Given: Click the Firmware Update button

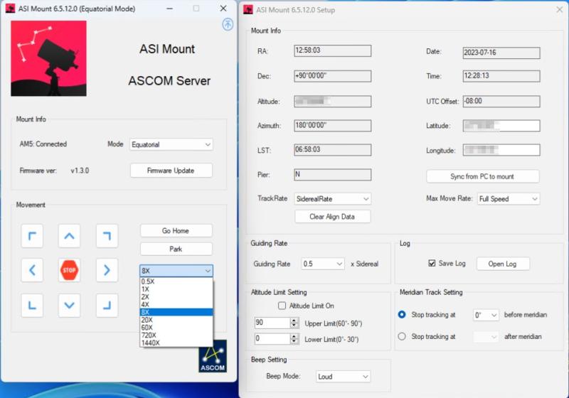Looking at the screenshot, I should click(171, 171).
